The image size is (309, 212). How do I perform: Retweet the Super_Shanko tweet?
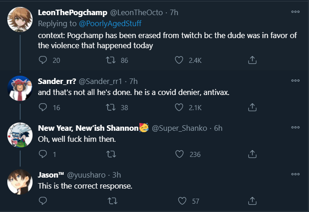tap(111, 154)
